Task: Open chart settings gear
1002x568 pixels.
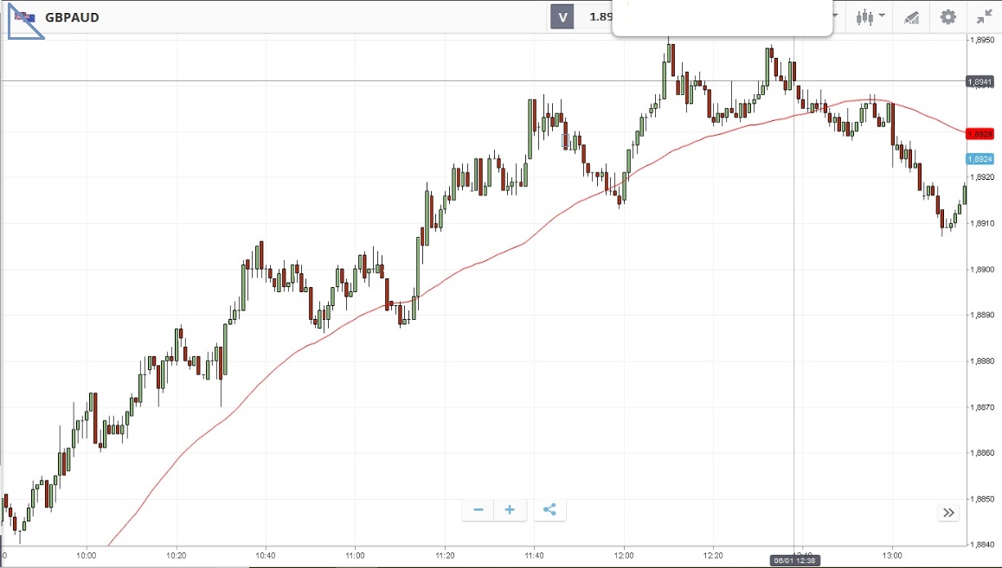Action: (948, 17)
